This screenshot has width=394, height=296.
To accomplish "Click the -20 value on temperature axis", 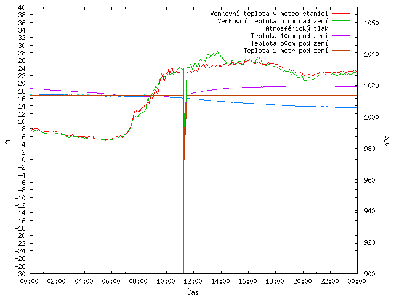I will [x=20, y=236].
